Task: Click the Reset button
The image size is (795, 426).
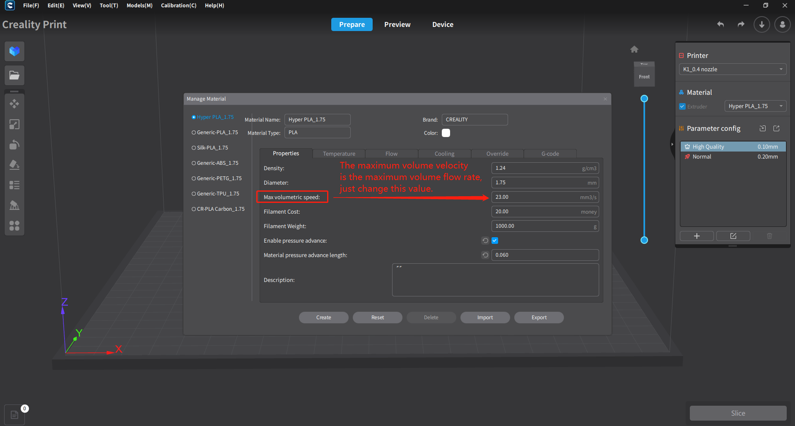Action: 378,318
